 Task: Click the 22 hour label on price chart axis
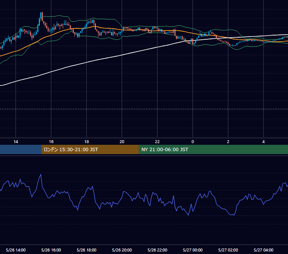tap(157, 142)
